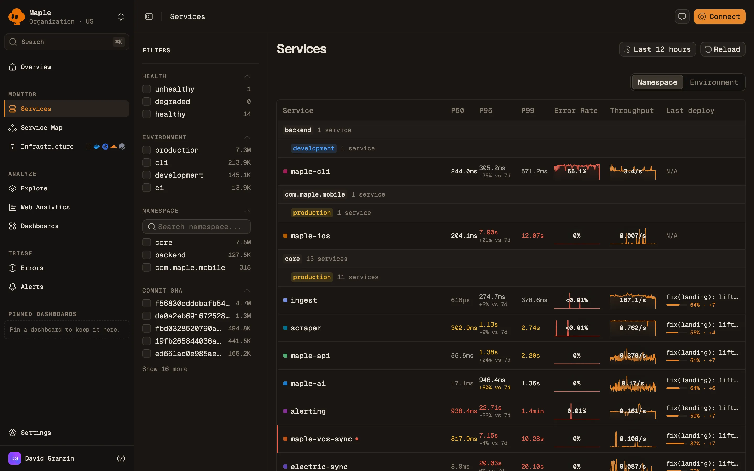
Task: Go to Web Analytics page
Action: [67, 207]
